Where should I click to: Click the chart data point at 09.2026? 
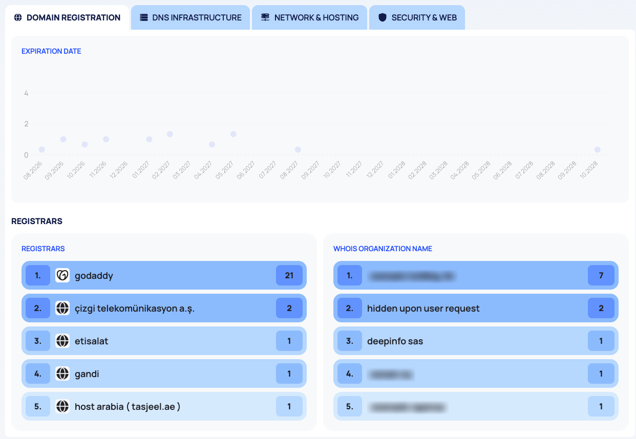tap(63, 139)
